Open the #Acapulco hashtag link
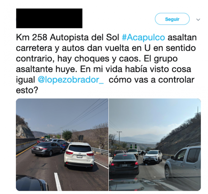 coord(143,38)
